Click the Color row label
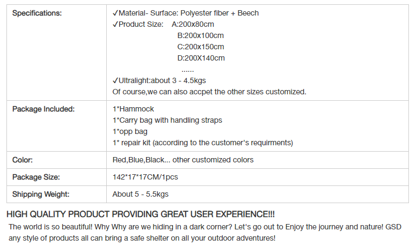417x246 pixels. [23, 160]
